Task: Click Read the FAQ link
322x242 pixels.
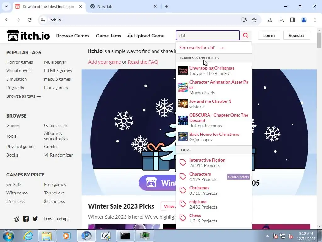Action: click(x=143, y=62)
